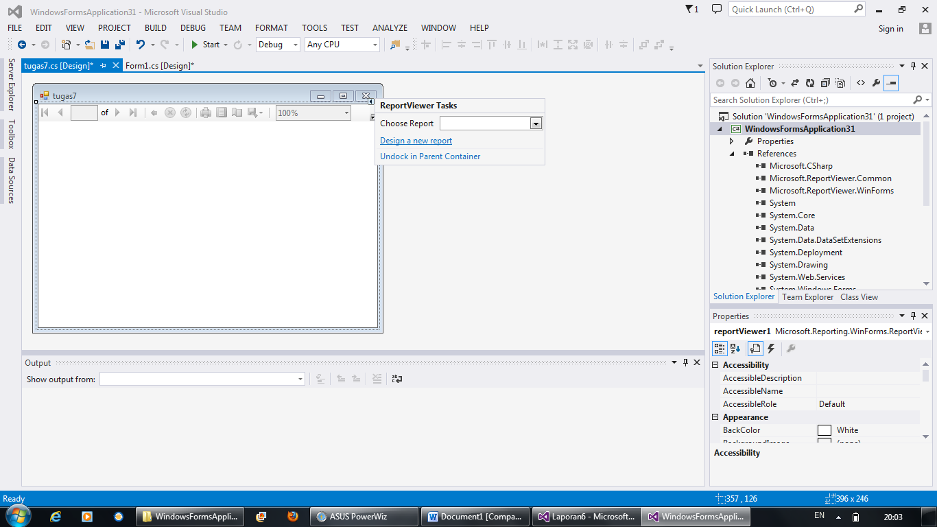Click the Print icon in the ReportViewer toolbar
The width and height of the screenshot is (937, 527).
point(204,113)
